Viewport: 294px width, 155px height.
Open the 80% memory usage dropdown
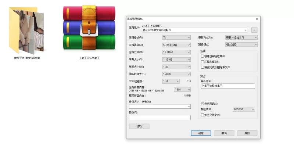pyautogui.click(x=182, y=90)
